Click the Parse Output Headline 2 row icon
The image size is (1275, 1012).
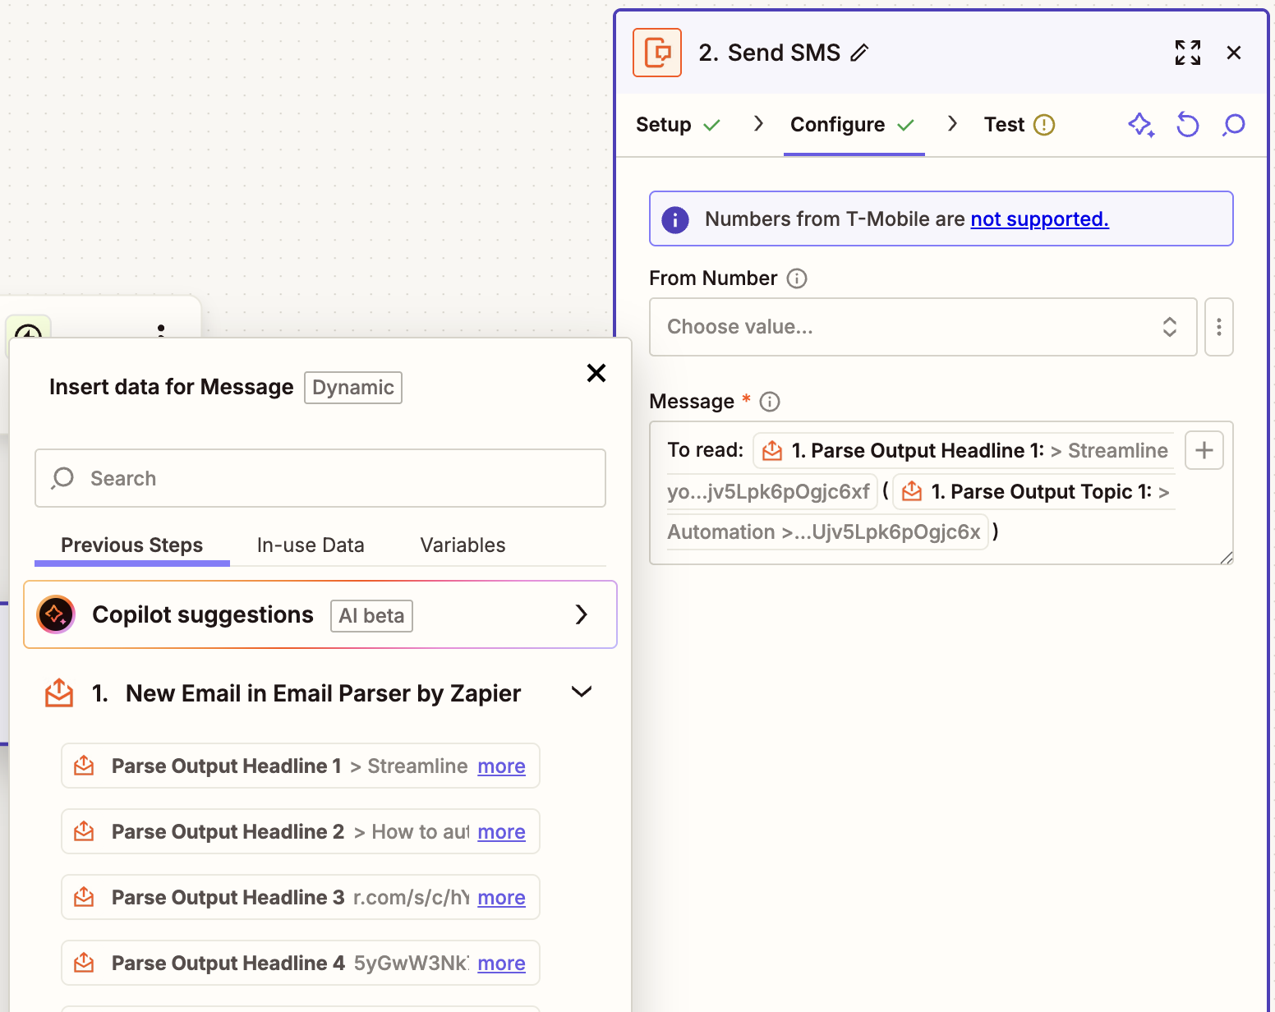[x=84, y=831]
